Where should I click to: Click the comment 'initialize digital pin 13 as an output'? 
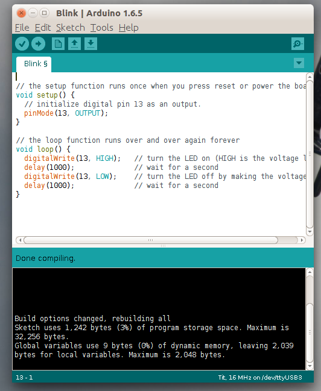[x=112, y=104]
